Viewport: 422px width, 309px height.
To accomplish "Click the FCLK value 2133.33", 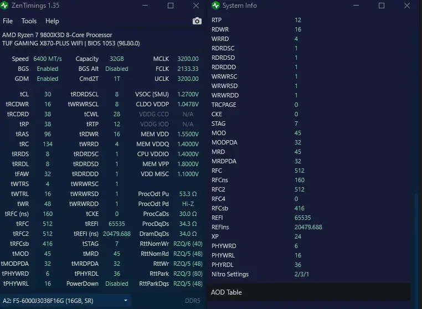I will coord(188,69).
